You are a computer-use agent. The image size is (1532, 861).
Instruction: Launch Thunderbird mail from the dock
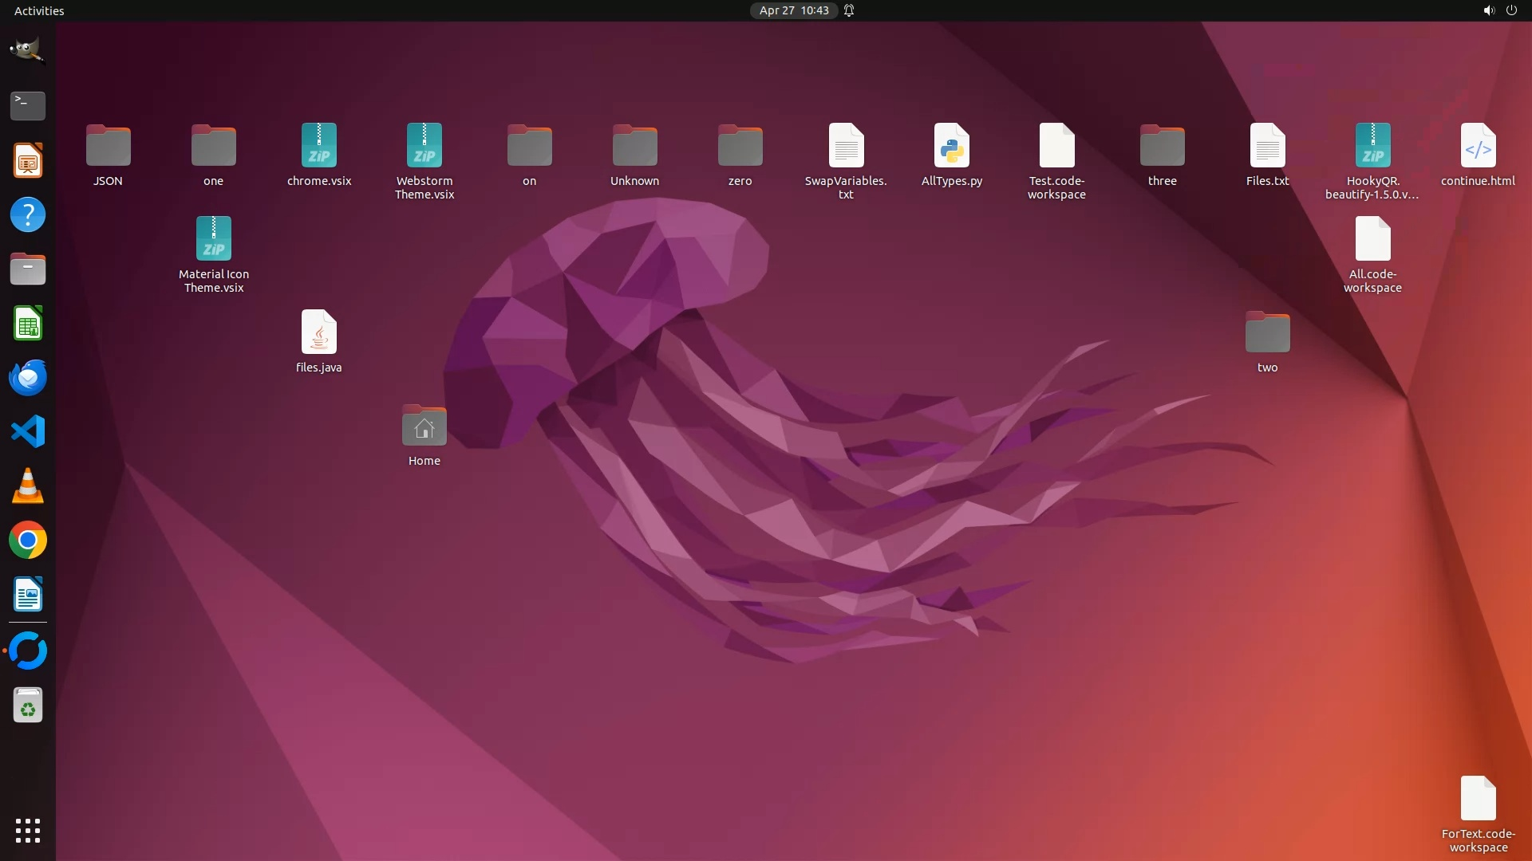tap(28, 378)
